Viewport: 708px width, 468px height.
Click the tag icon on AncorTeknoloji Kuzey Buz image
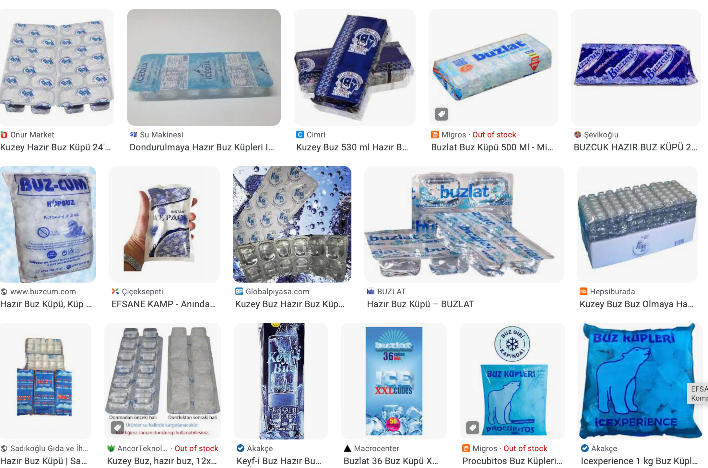(117, 427)
